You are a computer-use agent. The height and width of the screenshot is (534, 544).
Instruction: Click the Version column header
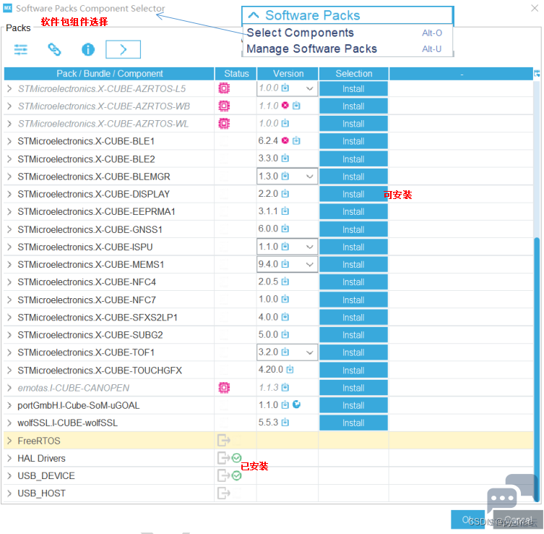click(x=288, y=74)
